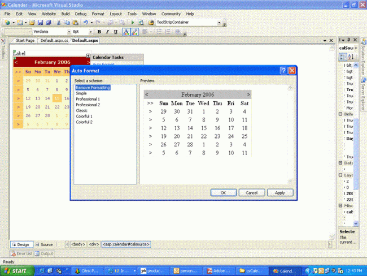This screenshot has width=367, height=276.
Task: Open the Foreground Color tool
Action: click(126, 32)
